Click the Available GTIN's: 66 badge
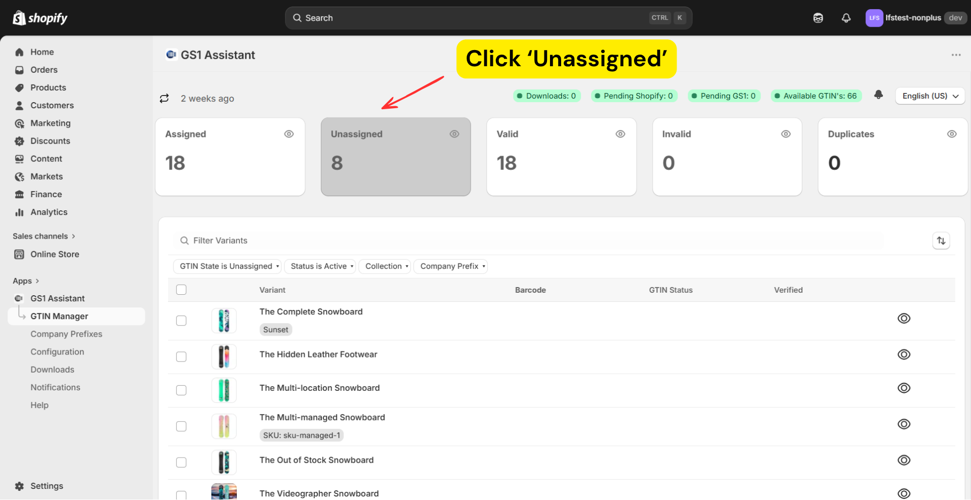Screen dimensions: 971x500 click(816, 96)
